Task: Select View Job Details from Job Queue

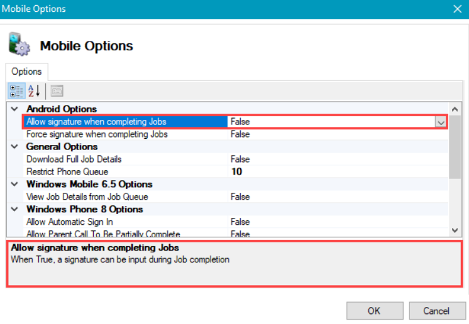Action: click(87, 197)
